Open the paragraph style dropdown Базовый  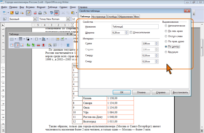(x=35, y=19)
